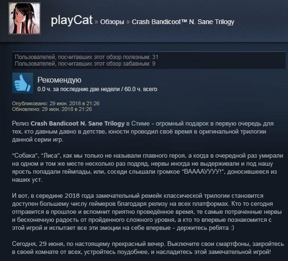Click the 60.0 ч. всего playtime text
Screen dimensions: 288x261
[140, 89]
